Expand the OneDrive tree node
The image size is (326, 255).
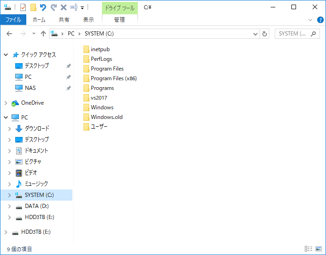6,103
